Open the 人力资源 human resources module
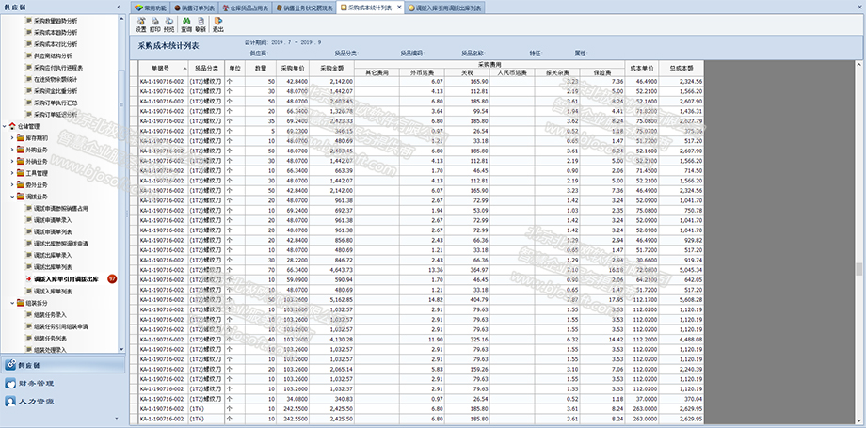The width and height of the screenshot is (866, 428). [x=62, y=402]
